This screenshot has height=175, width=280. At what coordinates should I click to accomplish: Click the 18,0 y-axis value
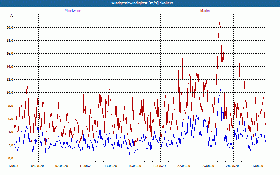(x=10, y=41)
